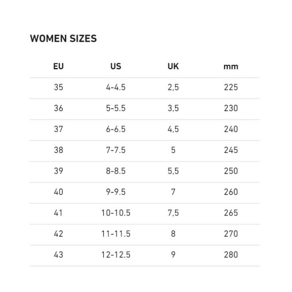This screenshot has height=292, width=292.
Task: Click the 245 mm cell
Action: pyautogui.click(x=231, y=150)
